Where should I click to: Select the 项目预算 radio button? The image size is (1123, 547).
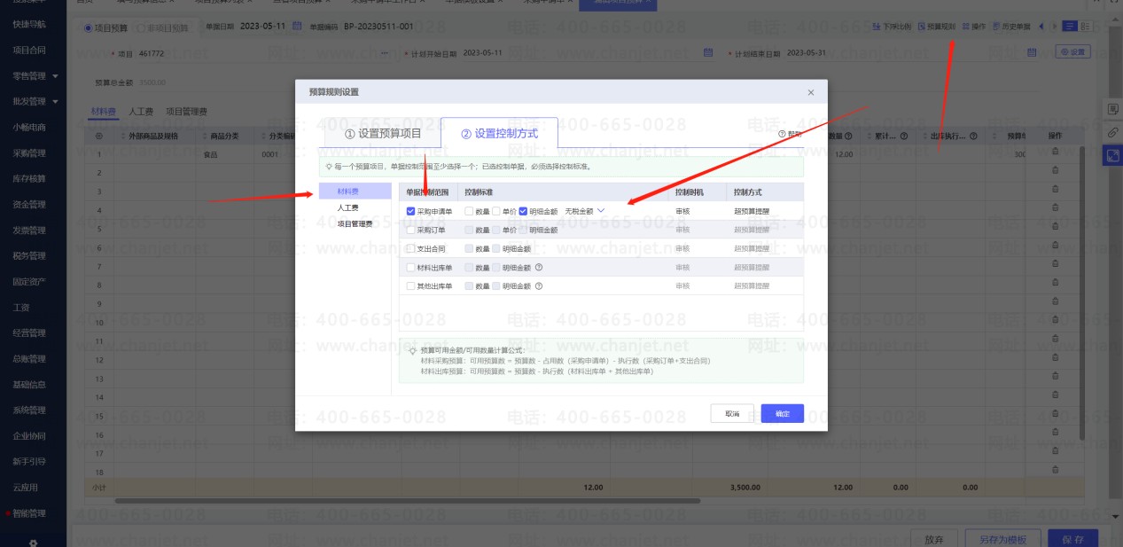pyautogui.click(x=88, y=28)
